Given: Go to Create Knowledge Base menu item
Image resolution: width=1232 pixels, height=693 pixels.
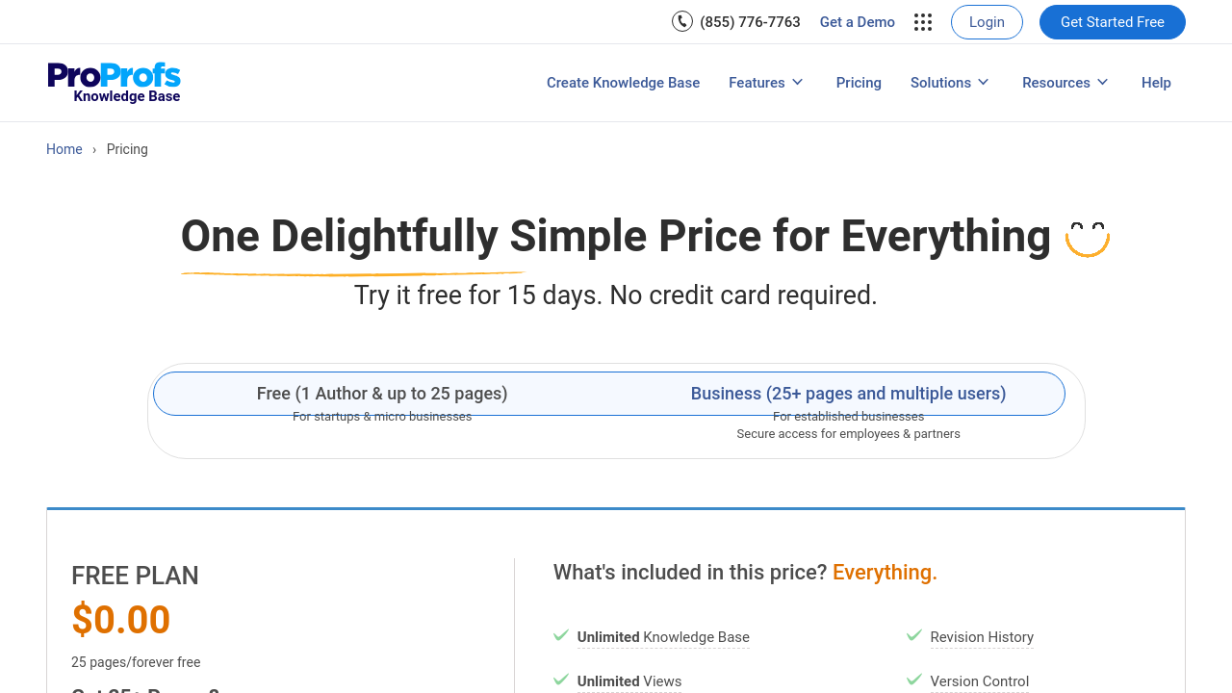Looking at the screenshot, I should [x=623, y=83].
